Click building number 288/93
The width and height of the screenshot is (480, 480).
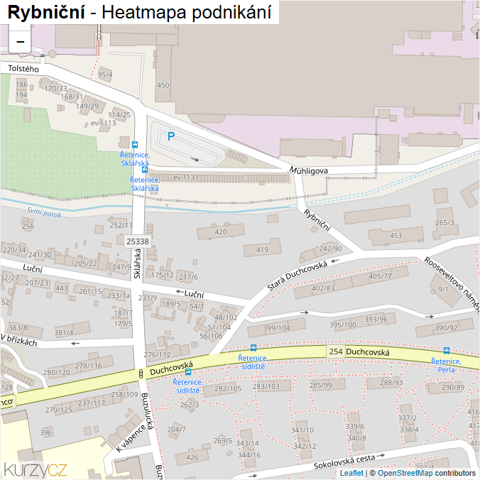tap(391, 382)
